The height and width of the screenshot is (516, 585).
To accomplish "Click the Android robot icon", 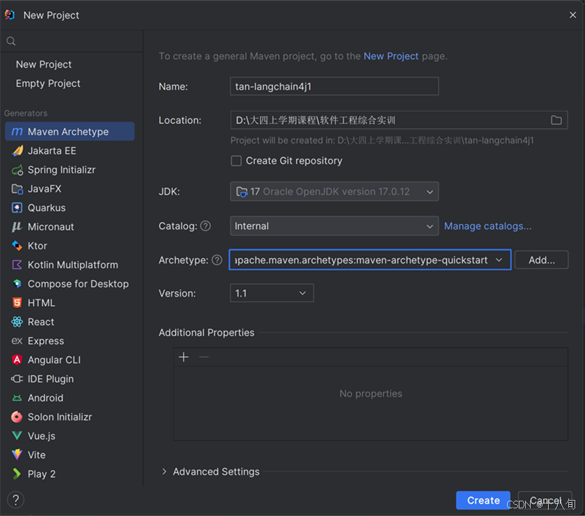I will click(17, 398).
